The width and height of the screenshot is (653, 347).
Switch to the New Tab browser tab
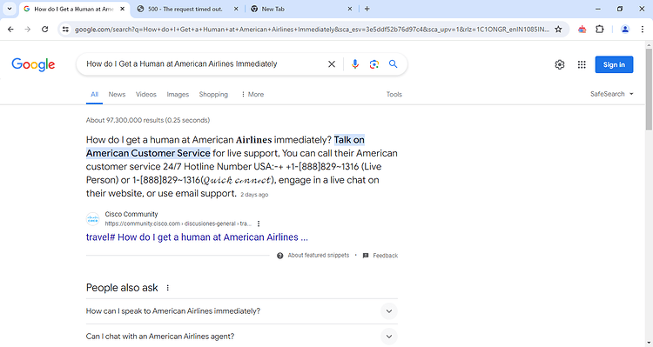tap(273, 9)
